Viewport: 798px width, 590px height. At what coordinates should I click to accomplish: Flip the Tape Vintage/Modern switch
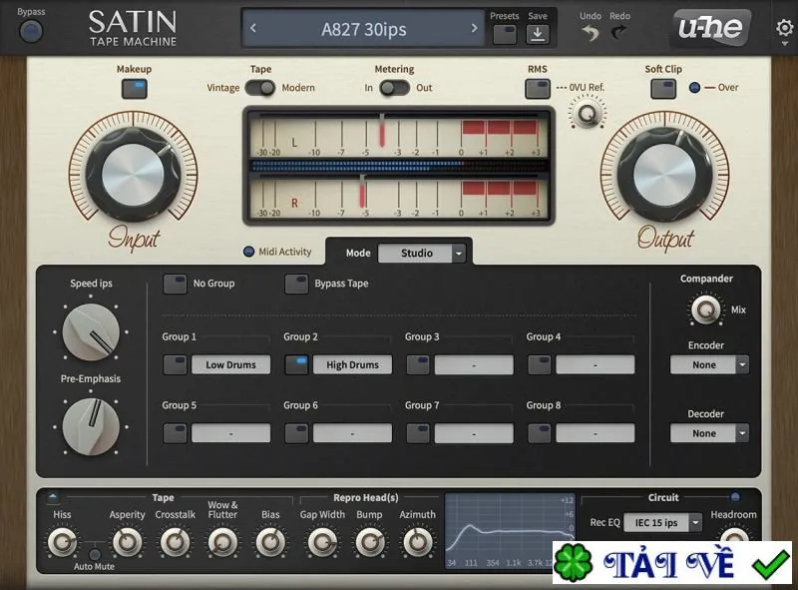260,88
